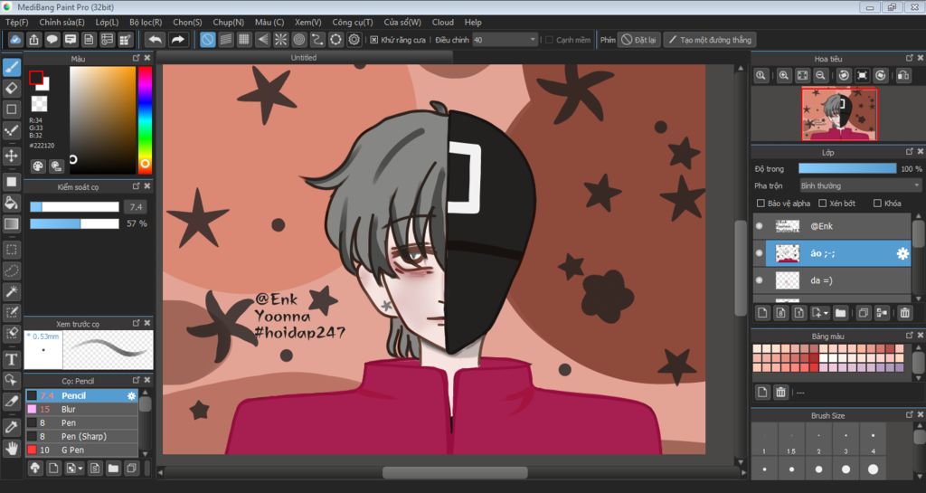This screenshot has width=926, height=493.
Task: Enable the grid snap guide
Action: click(x=244, y=40)
